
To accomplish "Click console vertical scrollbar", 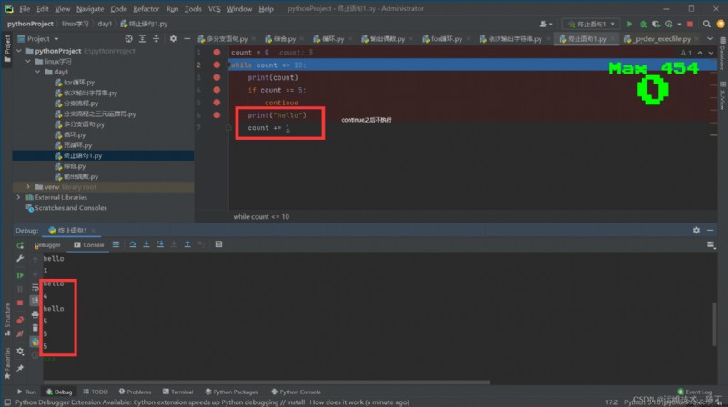I will point(714,323).
